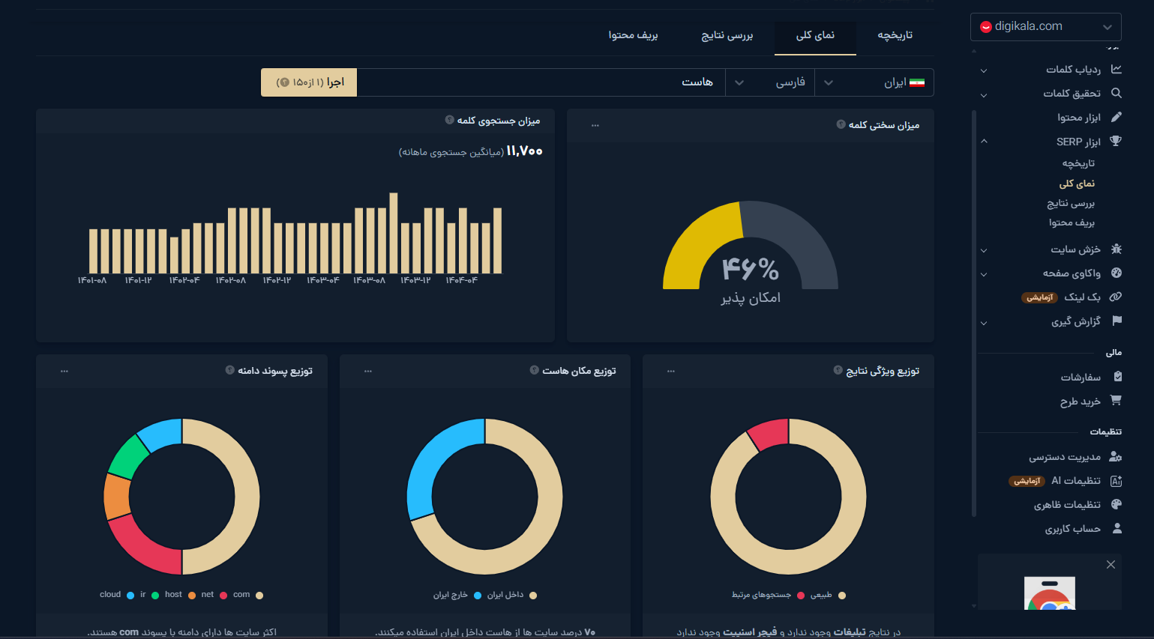Click the pencil icon for ابزار محتوا
The width and height of the screenshot is (1154, 639).
(1116, 117)
